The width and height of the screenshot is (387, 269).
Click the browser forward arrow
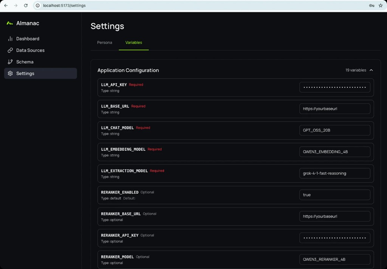click(x=16, y=5)
